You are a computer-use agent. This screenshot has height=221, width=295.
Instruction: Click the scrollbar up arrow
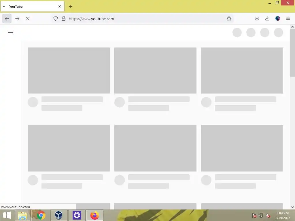tap(292, 27)
